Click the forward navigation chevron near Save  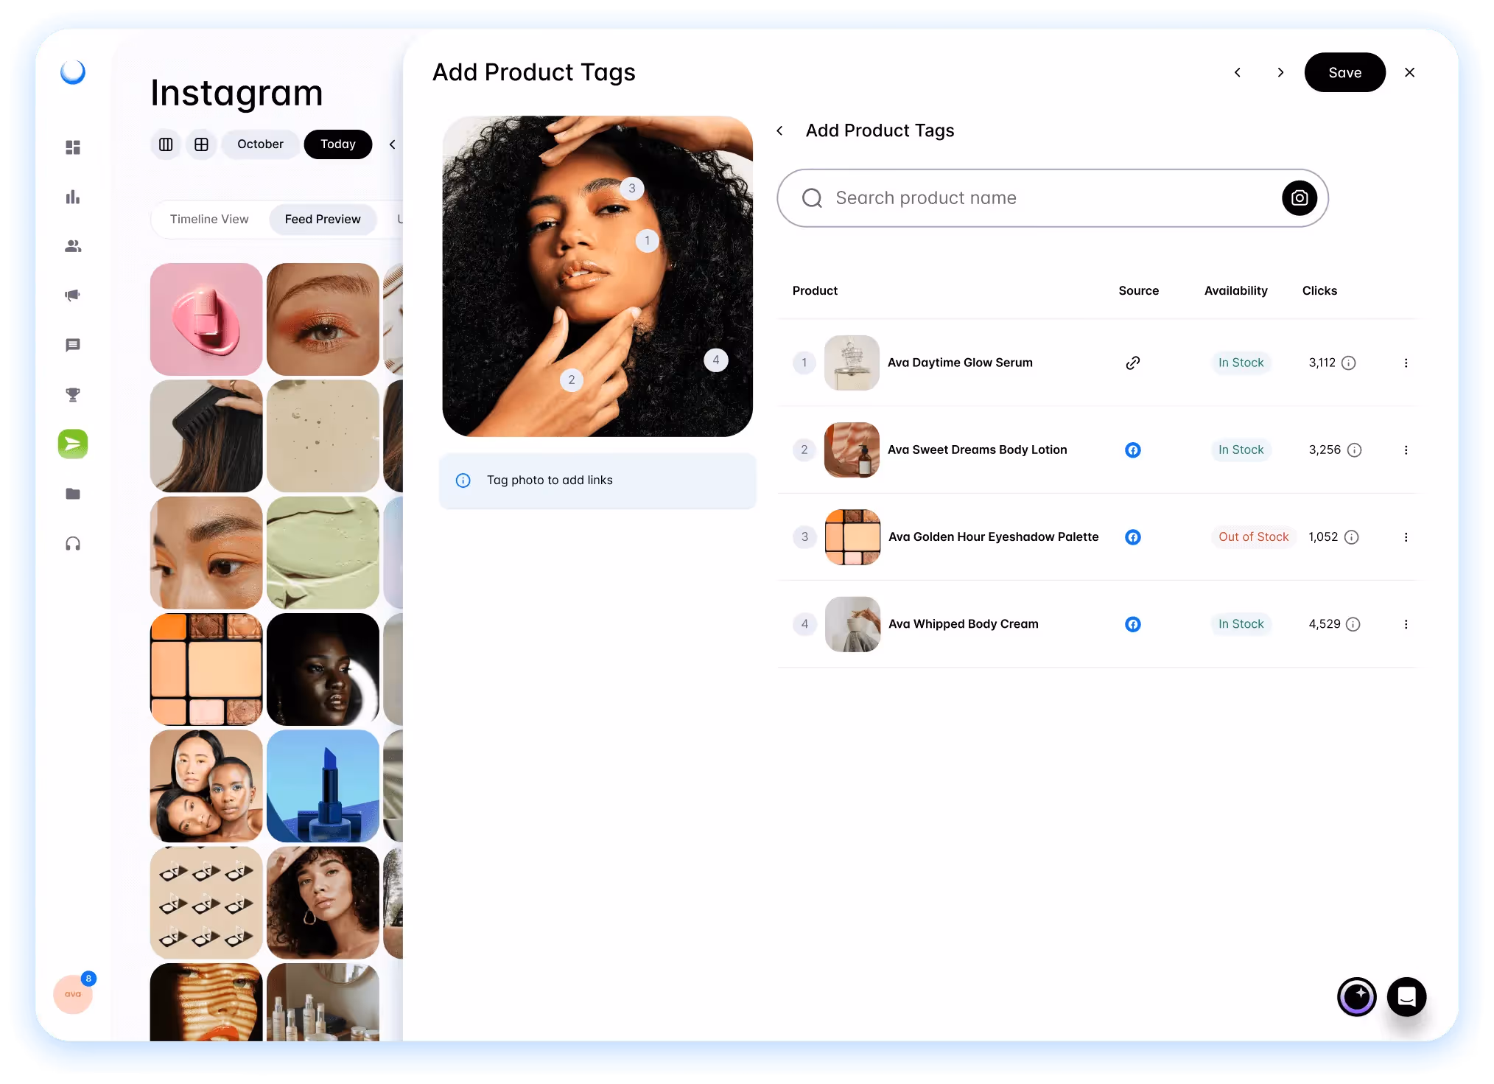pyautogui.click(x=1280, y=72)
